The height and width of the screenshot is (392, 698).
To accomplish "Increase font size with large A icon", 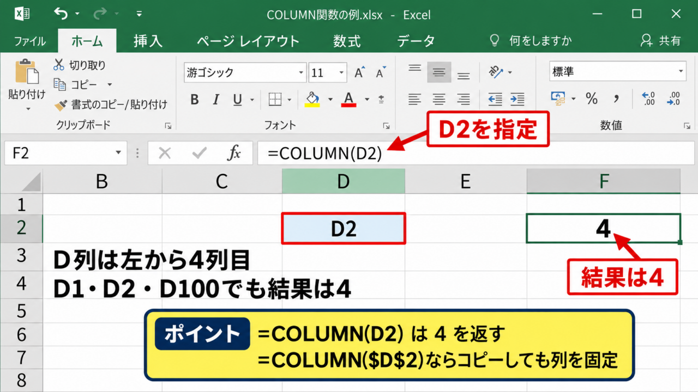I will click(x=359, y=72).
